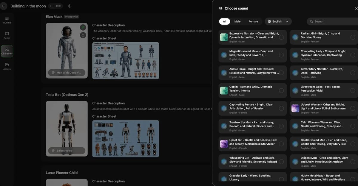Click the Terror Story Narrator voice avatar
This screenshot has width=358, height=186.
(295, 73)
